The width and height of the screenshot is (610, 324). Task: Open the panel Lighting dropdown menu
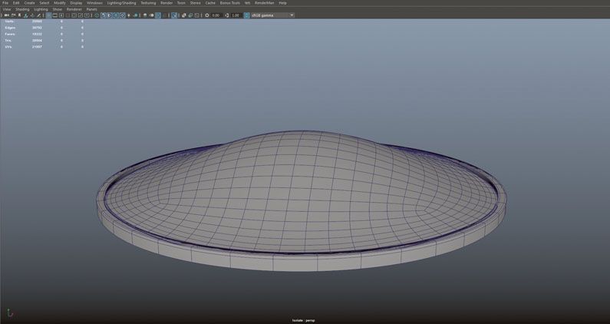click(x=41, y=9)
